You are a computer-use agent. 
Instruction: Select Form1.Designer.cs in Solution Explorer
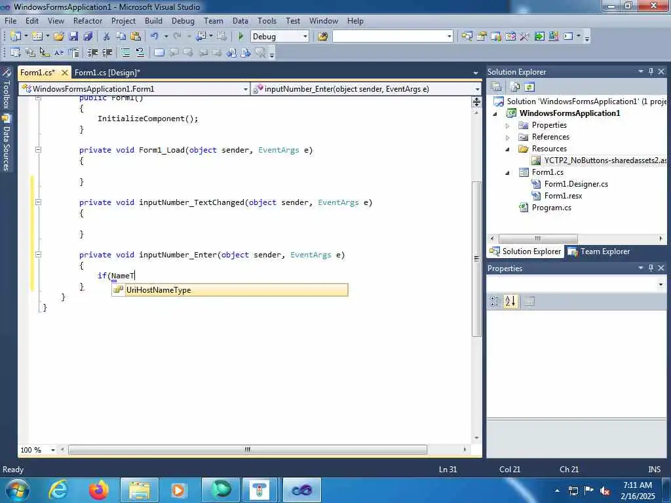point(575,184)
